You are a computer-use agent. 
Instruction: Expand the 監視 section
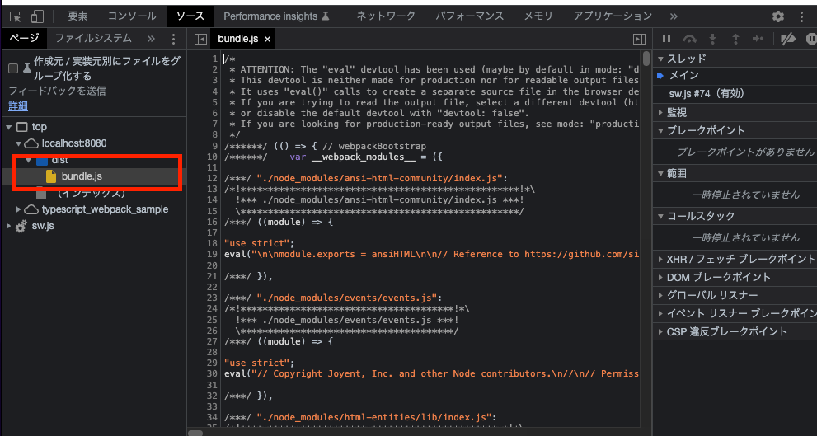tap(661, 112)
